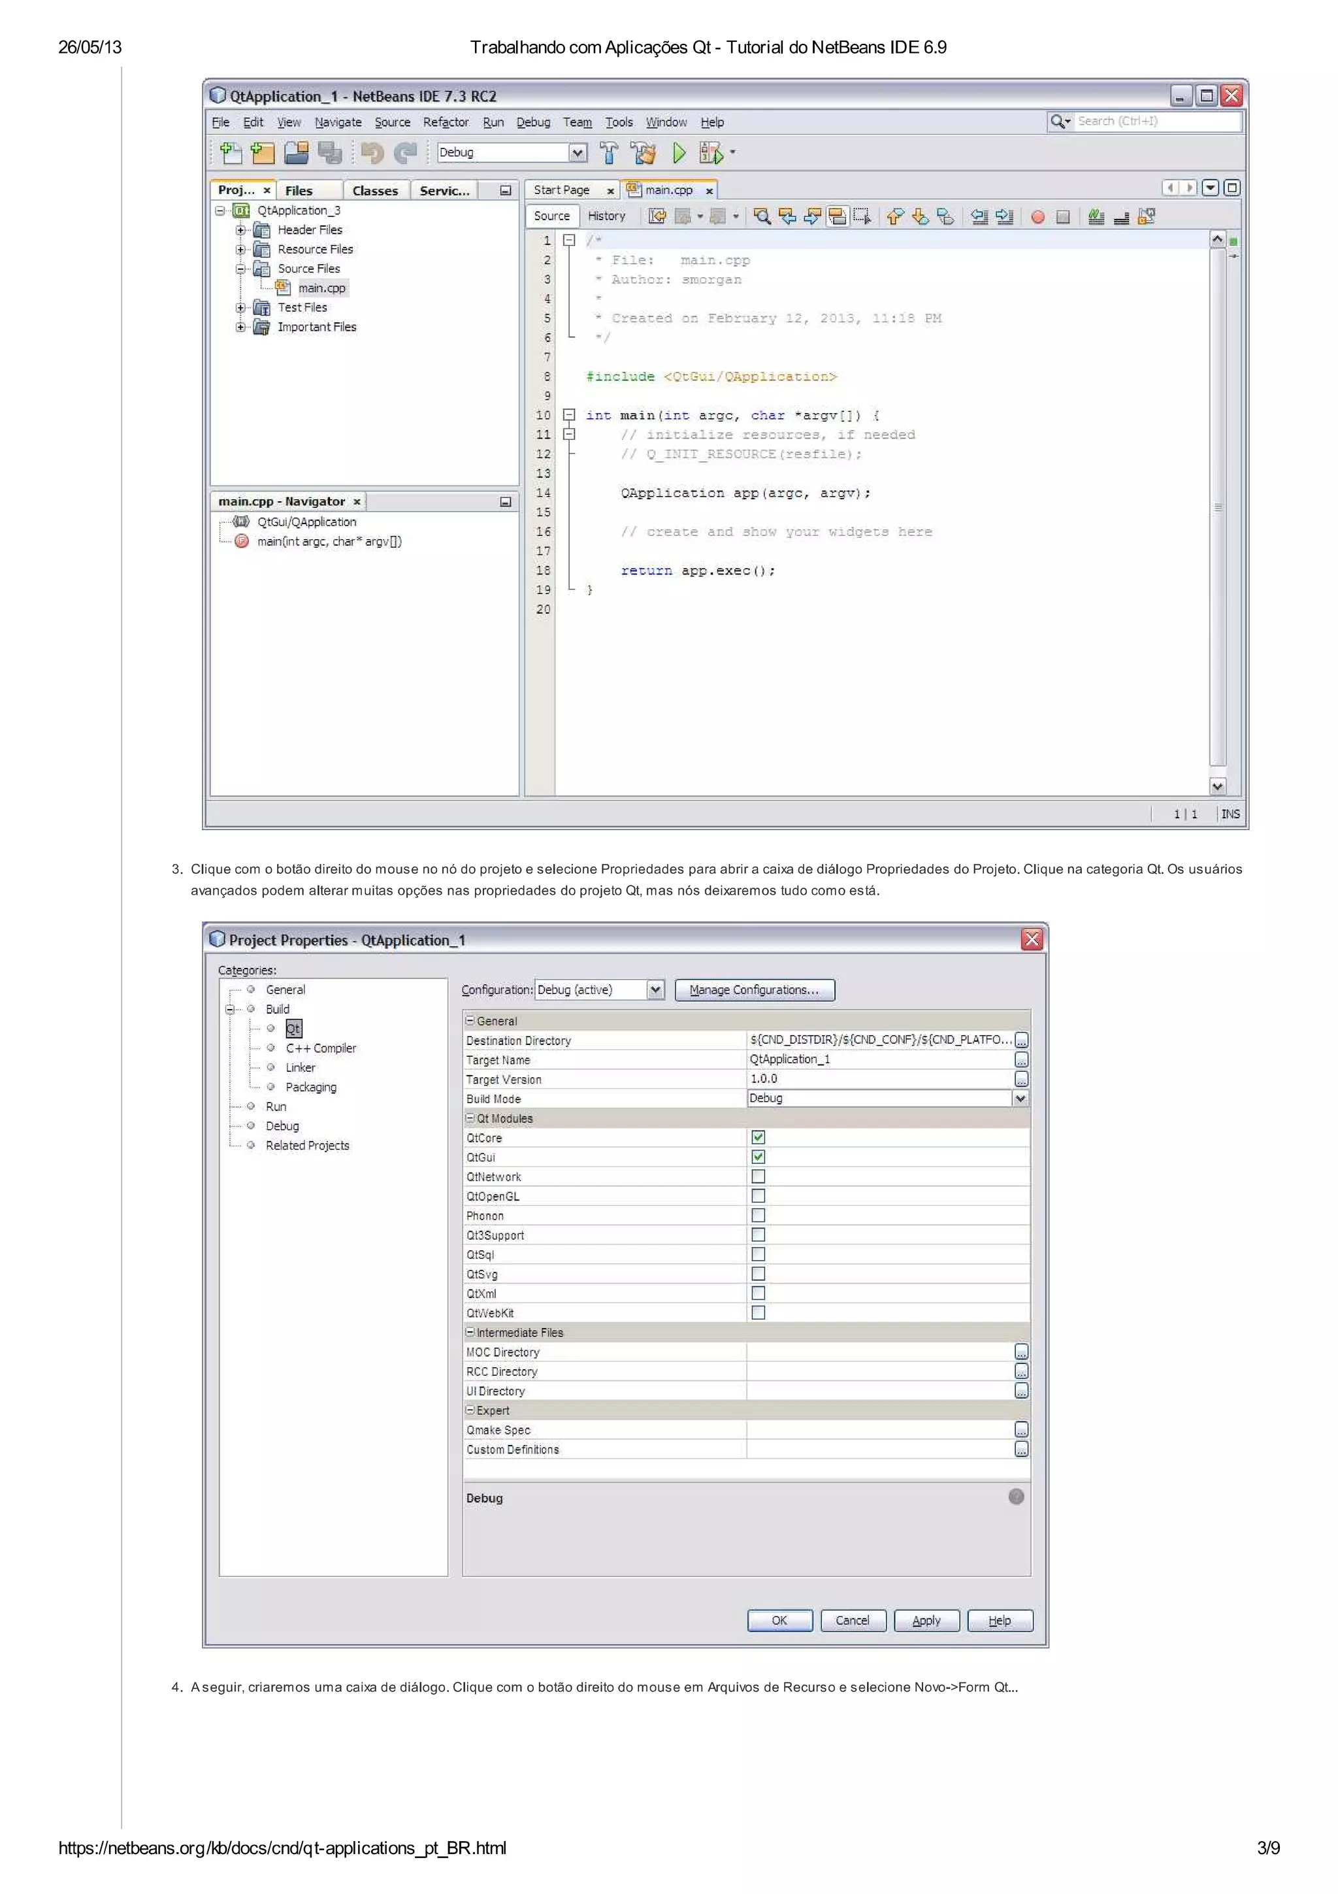
Task: Switch to the Start Page tab
Action: 561,190
